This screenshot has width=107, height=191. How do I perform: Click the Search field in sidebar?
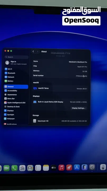(x=16, y=57)
